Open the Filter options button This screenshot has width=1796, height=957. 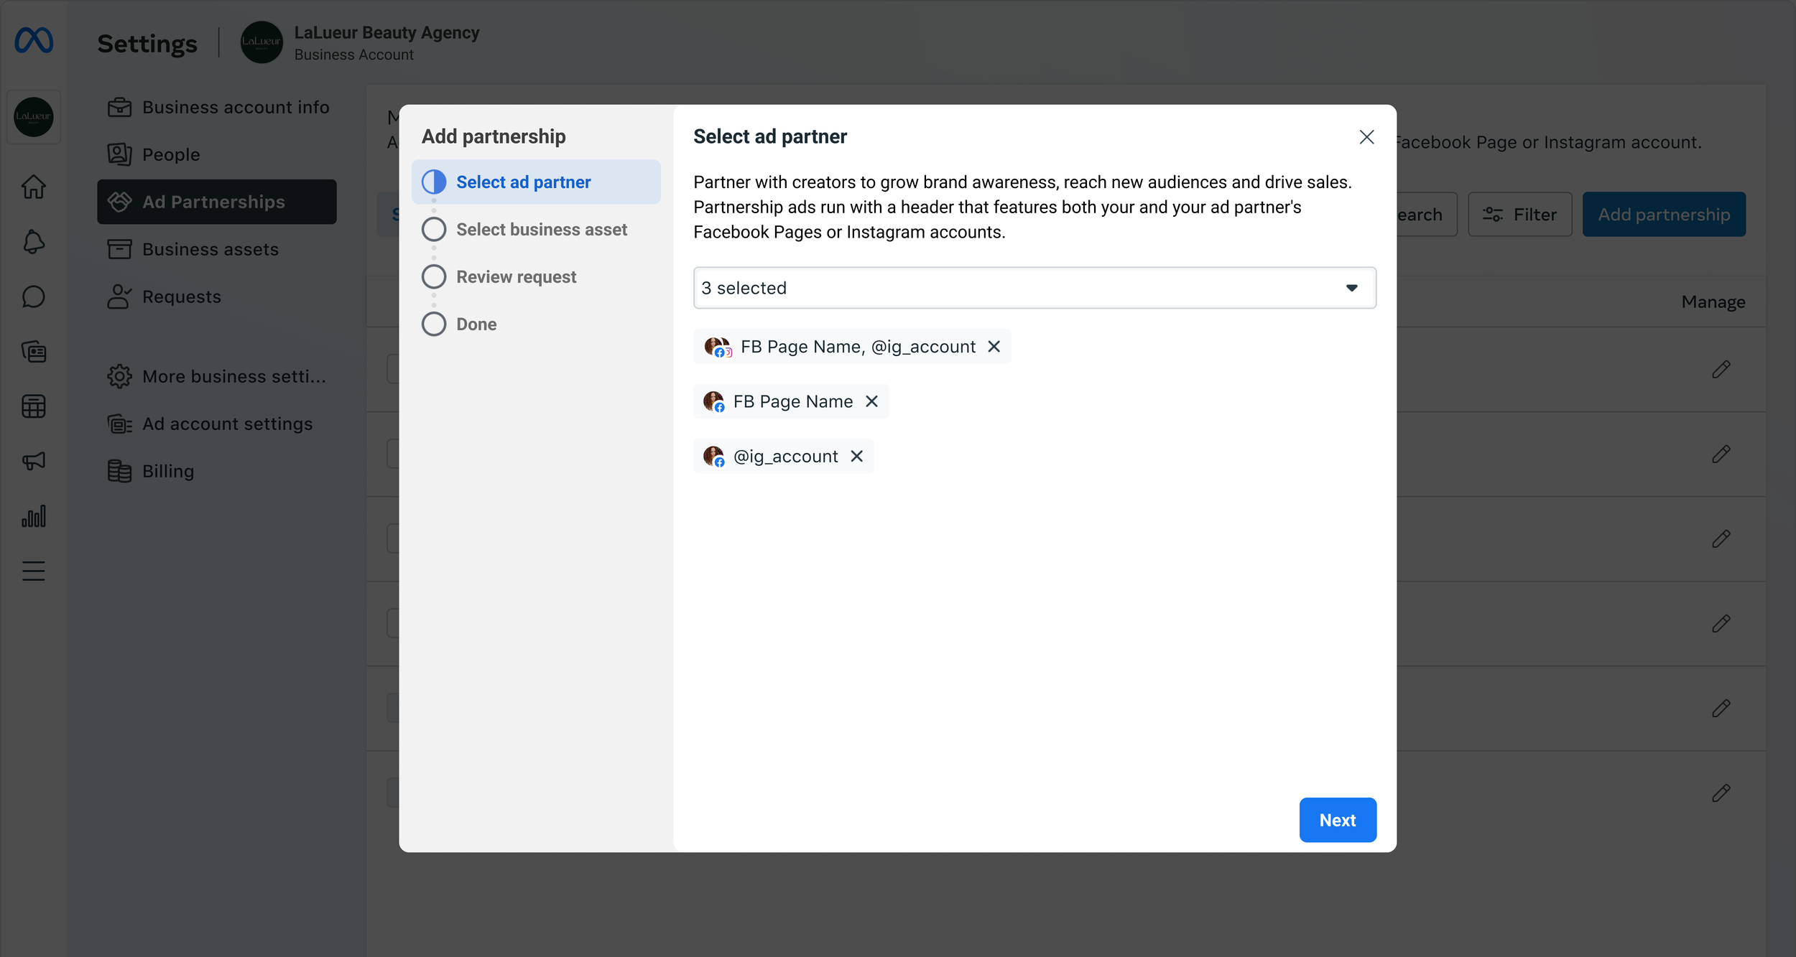click(1519, 215)
